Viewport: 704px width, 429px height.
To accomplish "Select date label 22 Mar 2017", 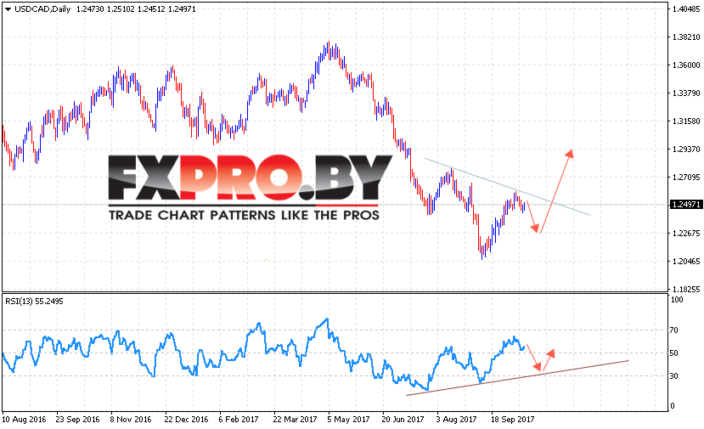I will pyautogui.click(x=295, y=419).
